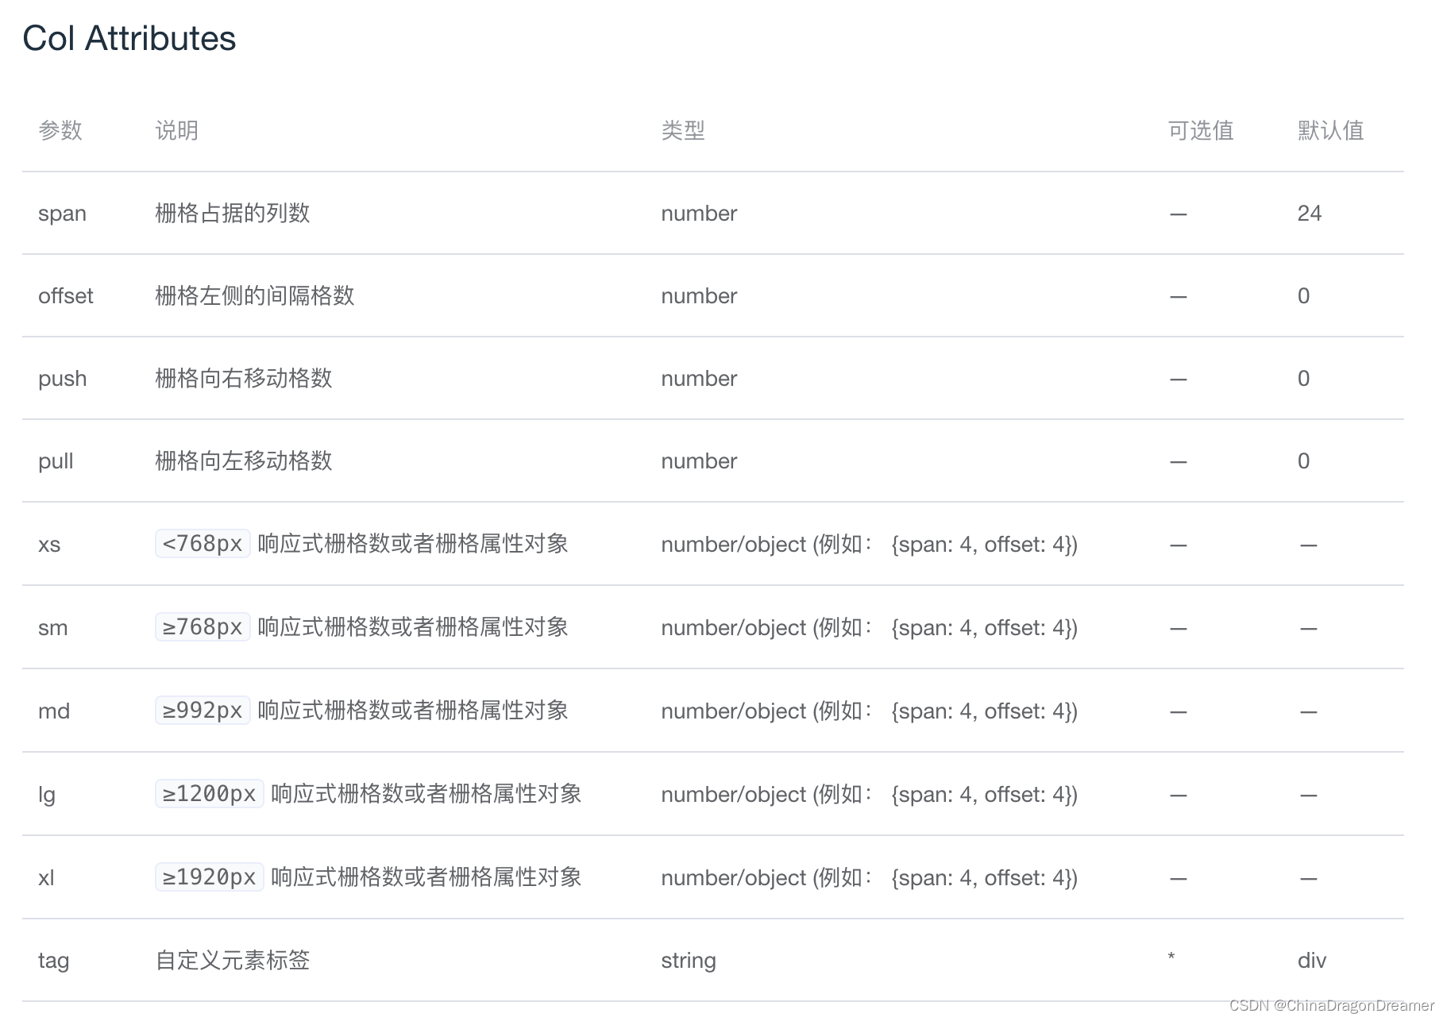This screenshot has width=1447, height=1021.
Task: Click the 默认值 column header
Action: (1331, 130)
